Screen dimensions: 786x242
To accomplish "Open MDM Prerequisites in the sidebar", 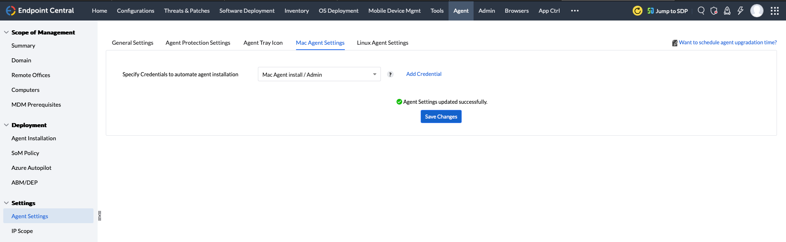I will coord(36,105).
